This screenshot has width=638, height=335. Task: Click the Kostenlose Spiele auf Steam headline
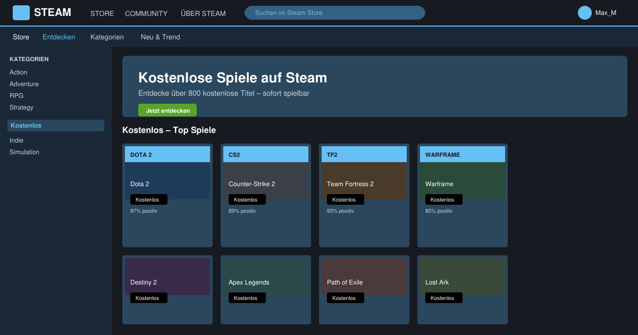click(232, 78)
